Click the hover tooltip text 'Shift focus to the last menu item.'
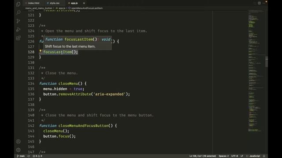The width and height of the screenshot is (282, 158). tap(70, 47)
